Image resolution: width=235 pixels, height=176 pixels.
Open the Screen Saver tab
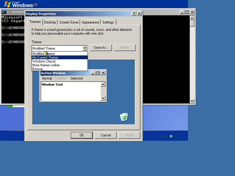point(69,22)
